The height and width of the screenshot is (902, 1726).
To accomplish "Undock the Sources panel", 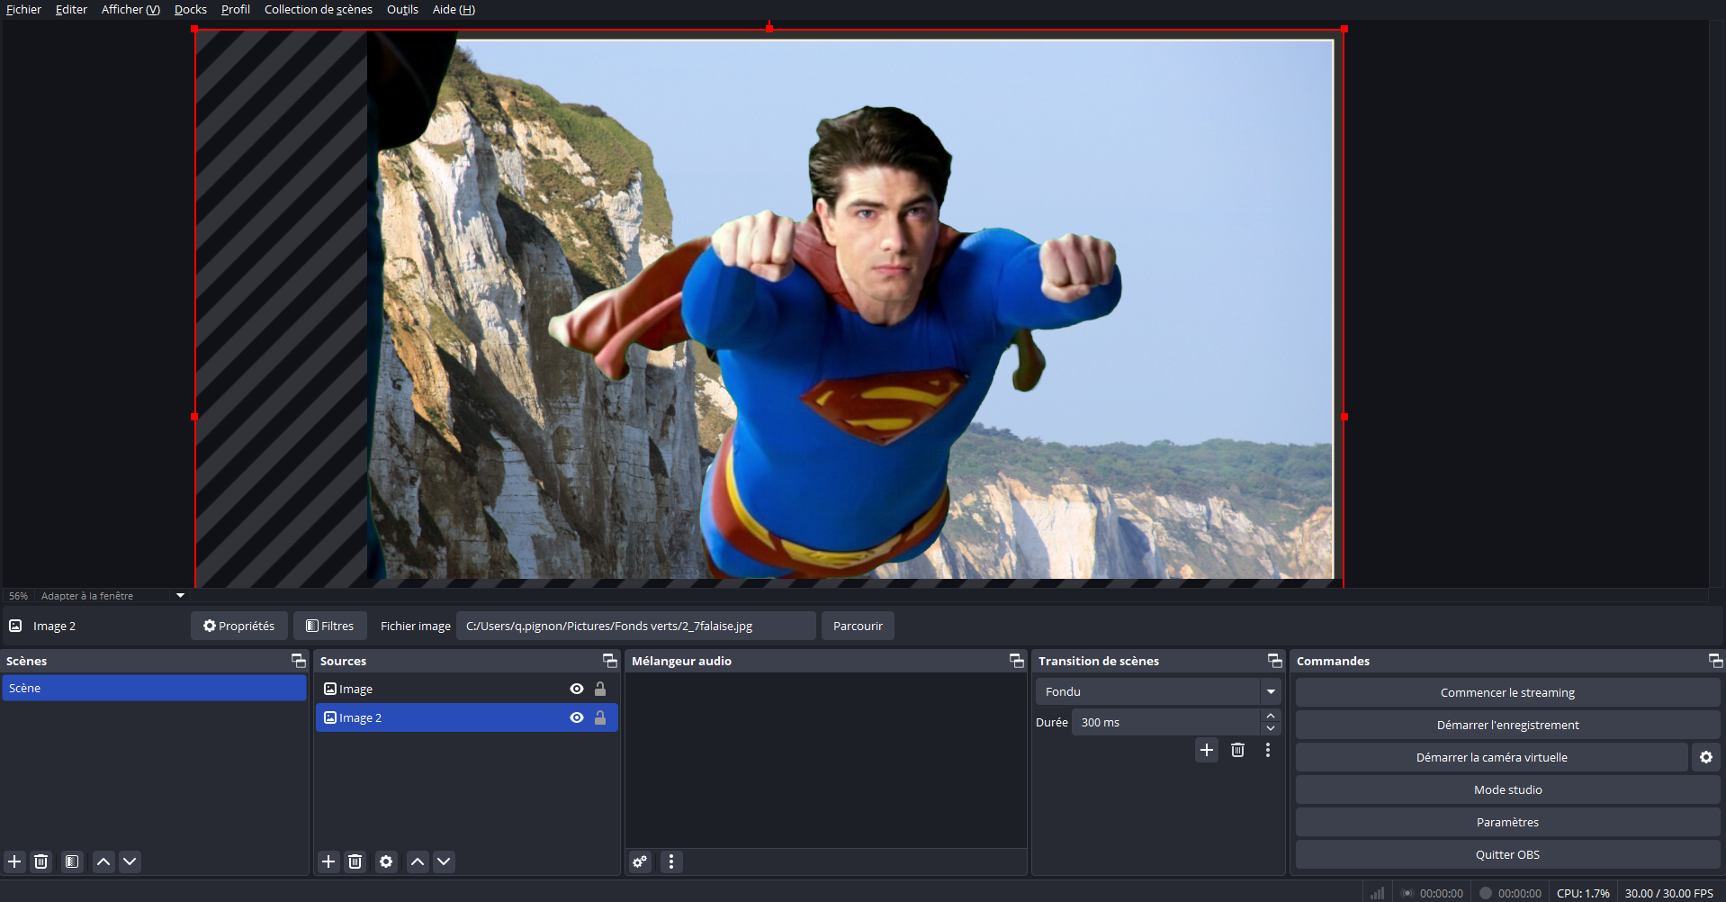I will pyautogui.click(x=610, y=661).
